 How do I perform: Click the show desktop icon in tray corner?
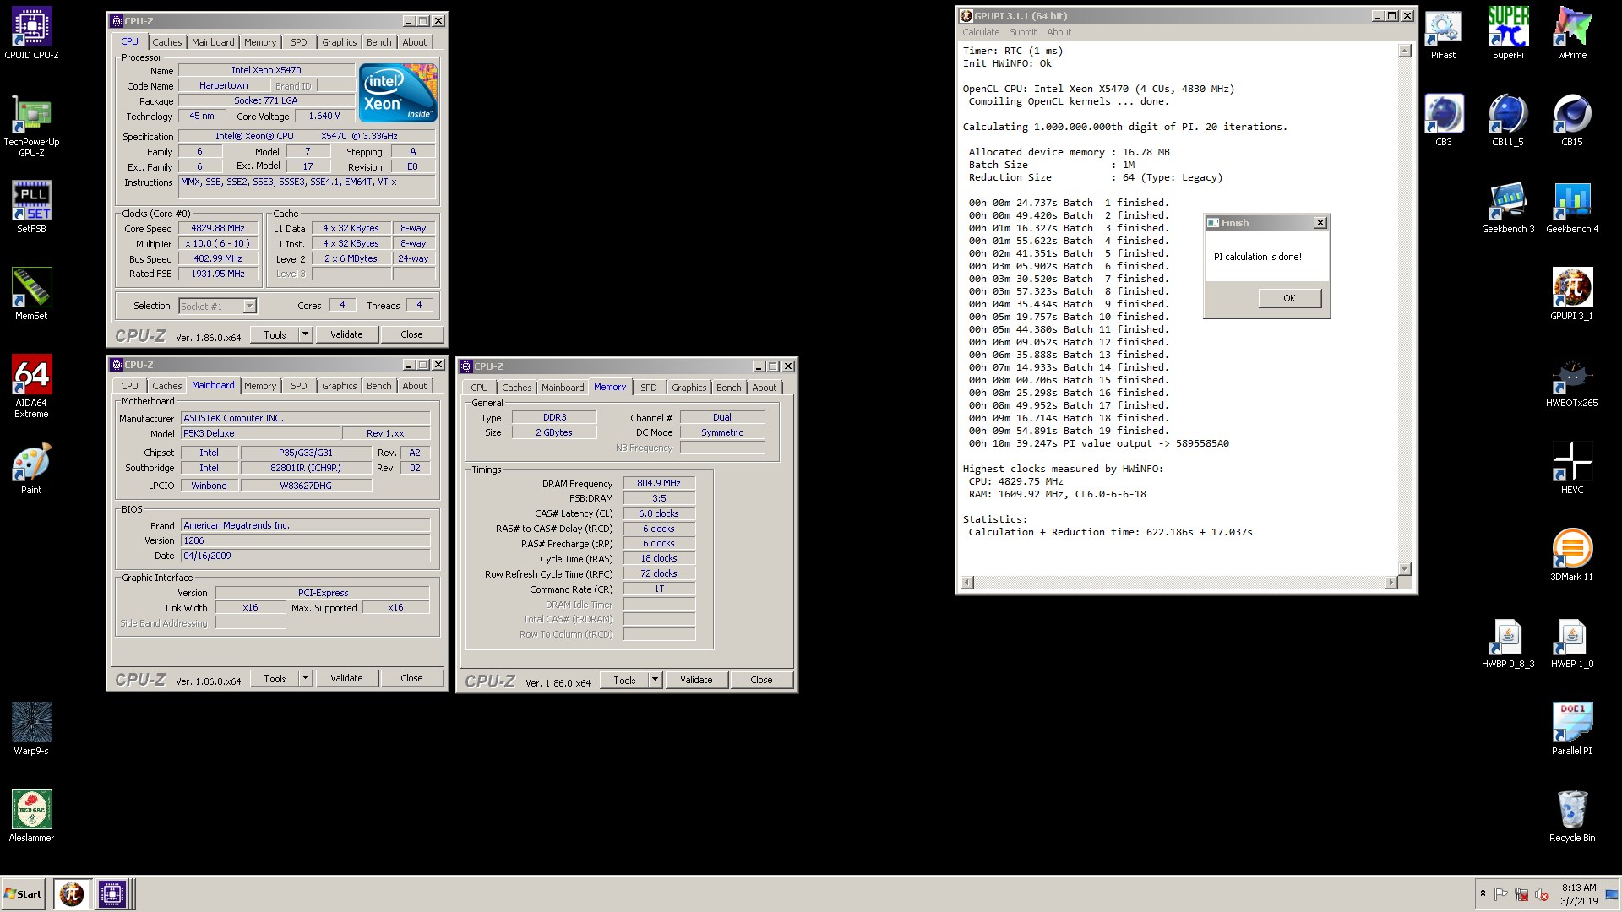point(1612,894)
